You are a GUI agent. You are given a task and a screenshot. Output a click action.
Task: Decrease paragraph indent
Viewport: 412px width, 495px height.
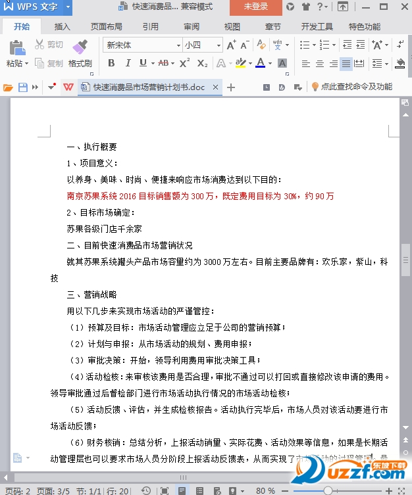pos(348,45)
